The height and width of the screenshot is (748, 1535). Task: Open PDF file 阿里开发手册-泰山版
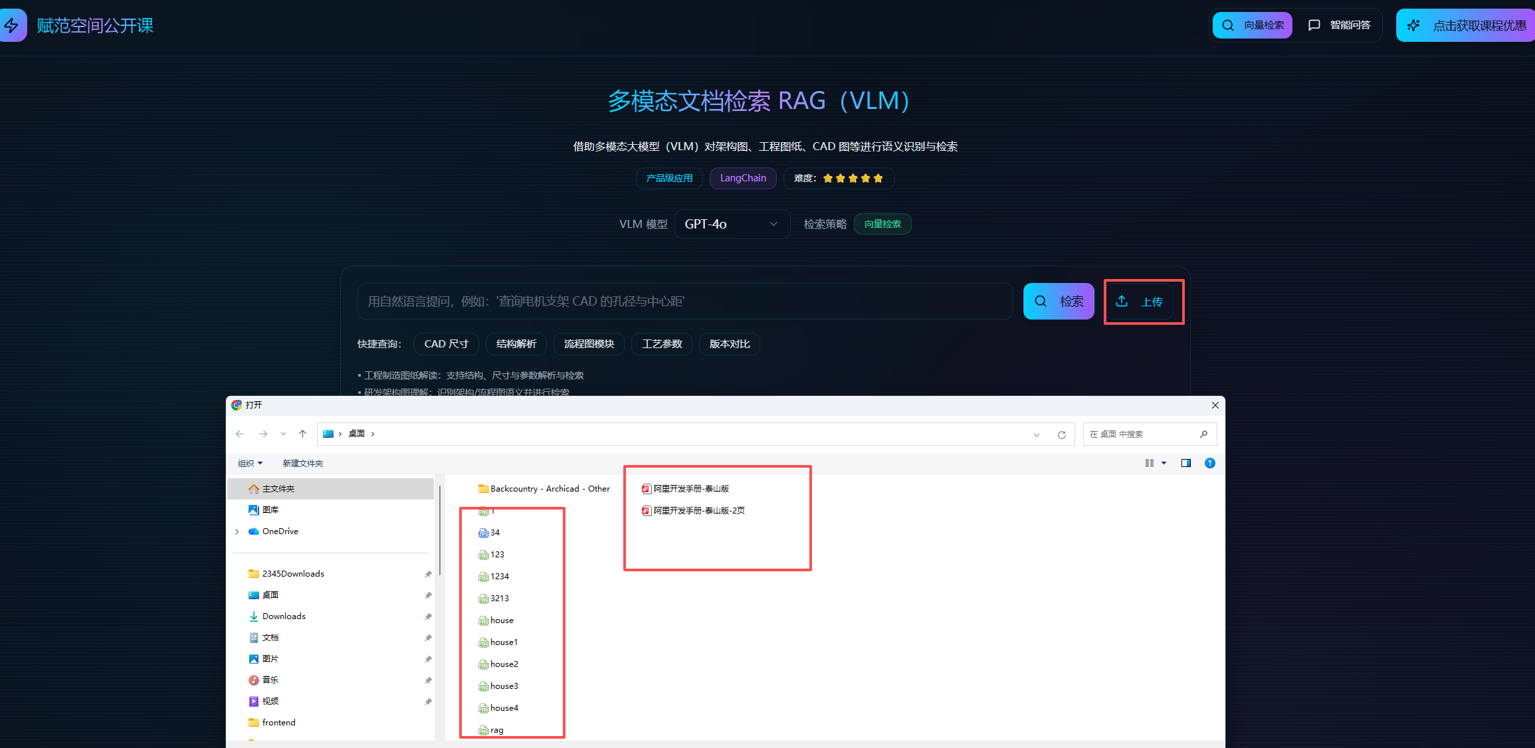690,489
